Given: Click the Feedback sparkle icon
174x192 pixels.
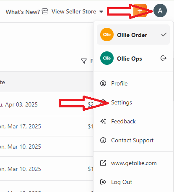Looking at the screenshot, I should tap(103, 121).
